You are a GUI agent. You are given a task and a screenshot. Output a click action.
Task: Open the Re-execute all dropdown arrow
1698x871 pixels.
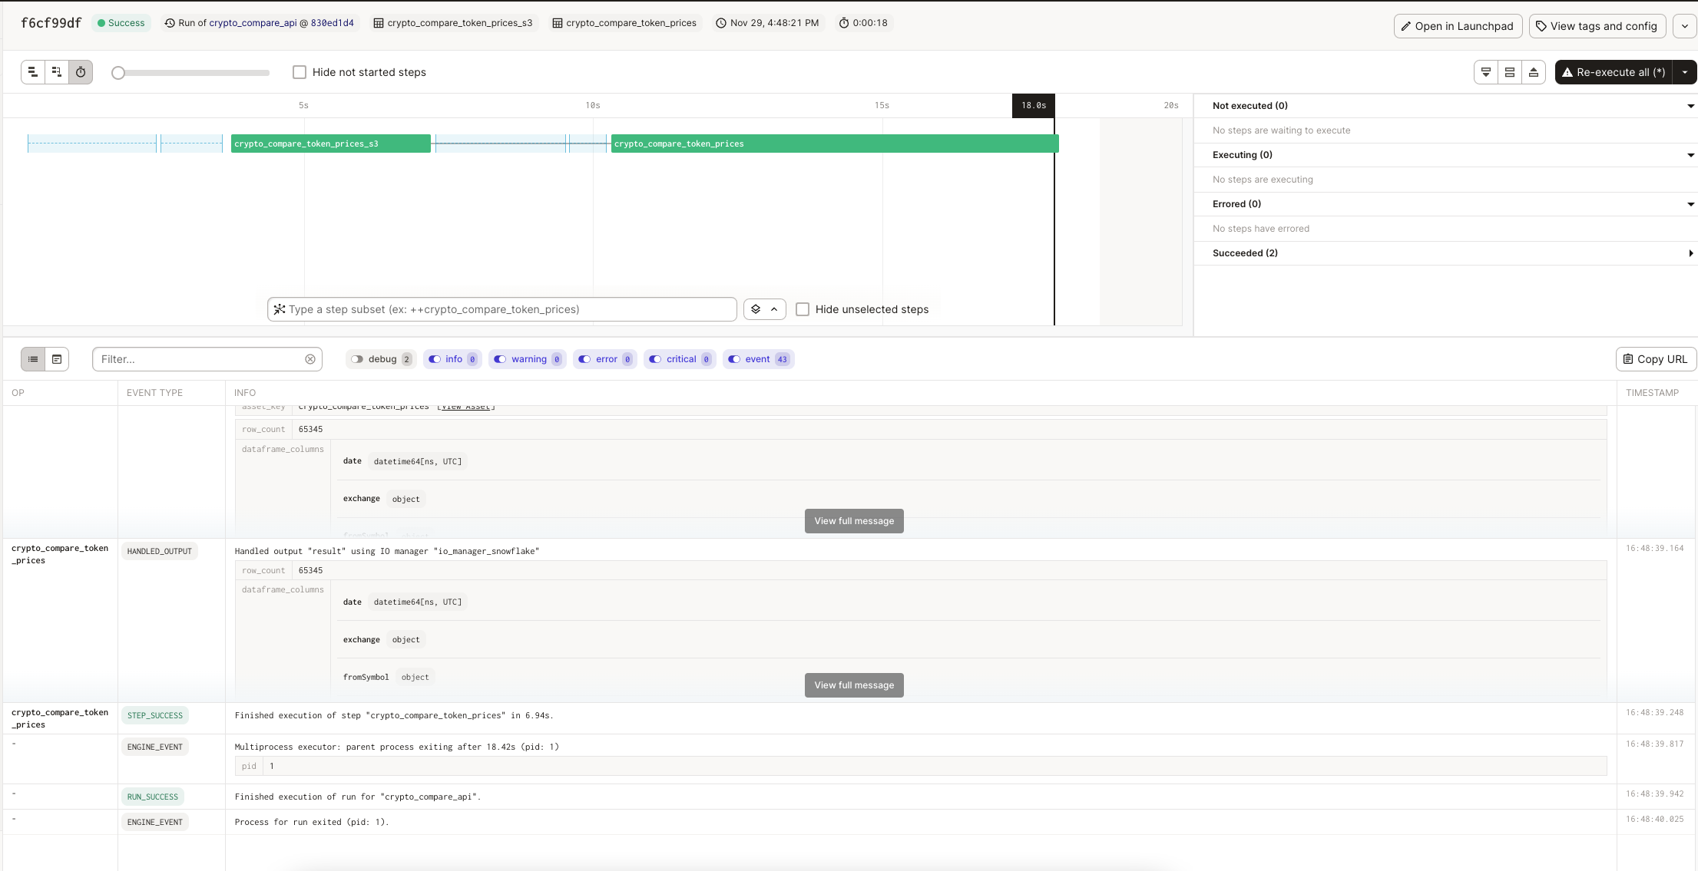click(1684, 71)
